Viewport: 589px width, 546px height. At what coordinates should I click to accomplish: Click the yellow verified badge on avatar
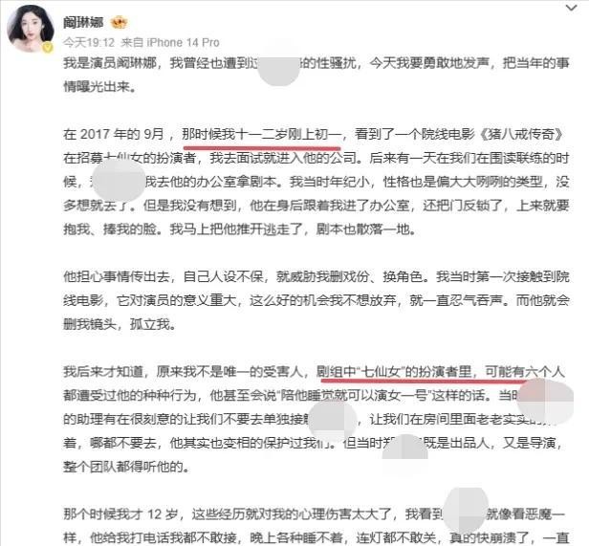click(48, 48)
